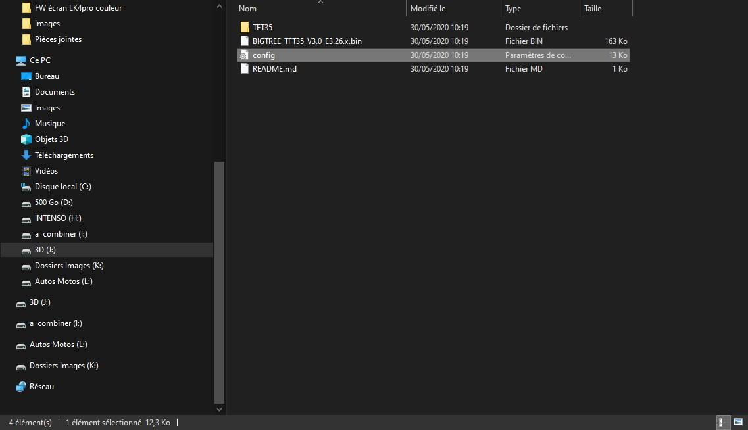Viewport: 748px width, 430px height.
Task: Click the folder icon beside 'Pièces jointes'
Action: click(26, 39)
